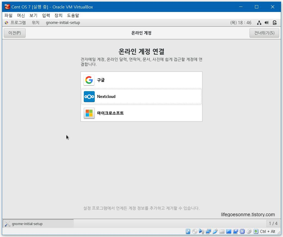Click the GNOME 프로그램 foot logo icon

pyautogui.click(x=7, y=23)
